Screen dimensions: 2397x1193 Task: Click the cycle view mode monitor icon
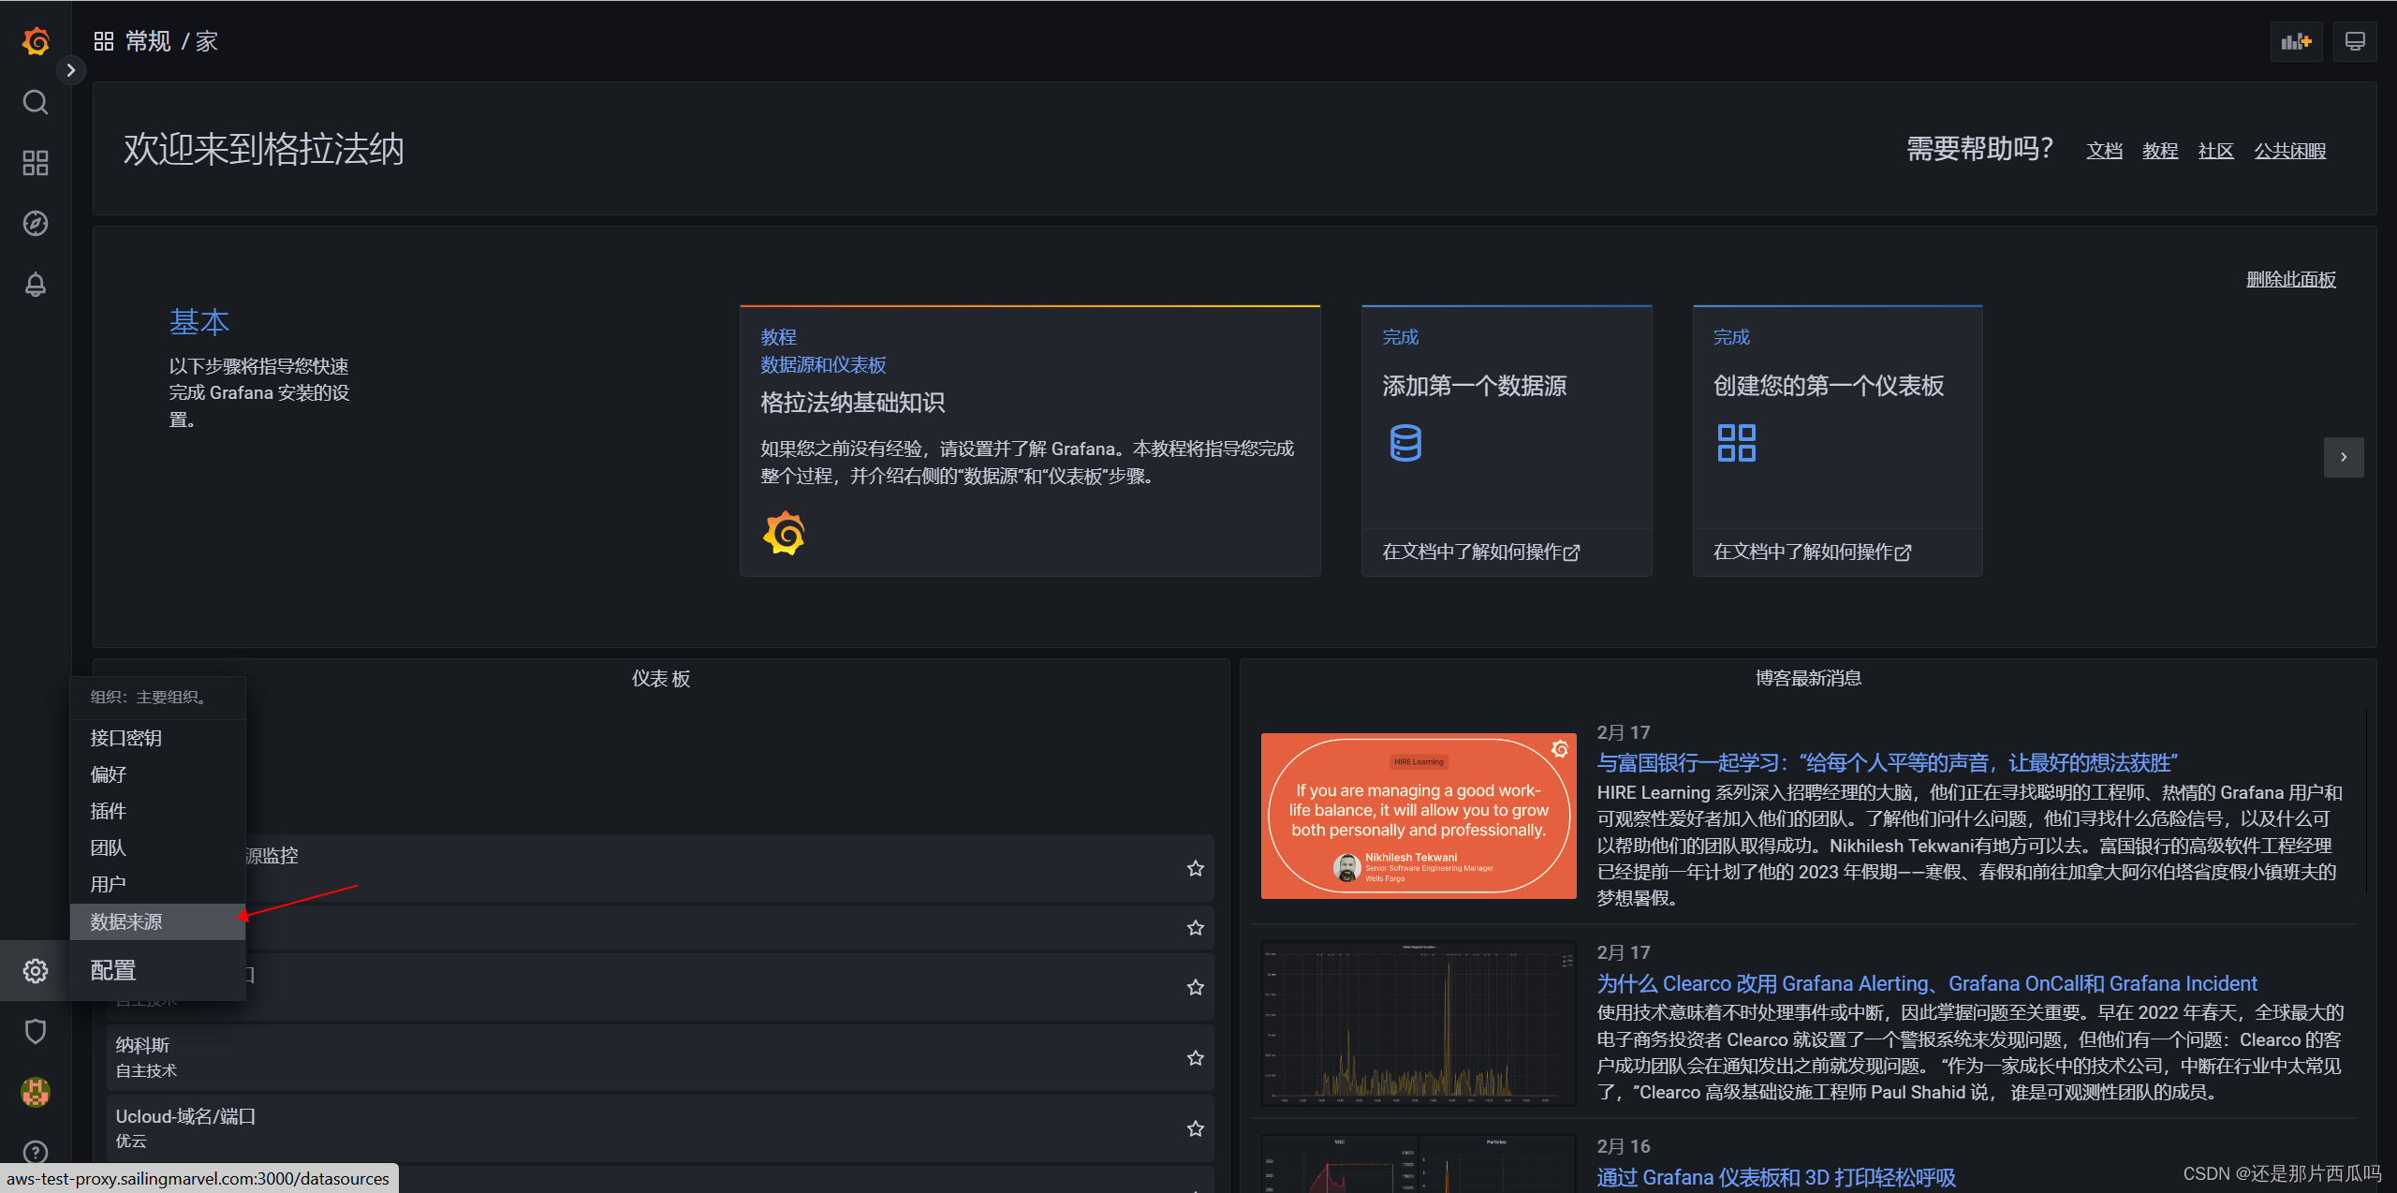(2355, 41)
